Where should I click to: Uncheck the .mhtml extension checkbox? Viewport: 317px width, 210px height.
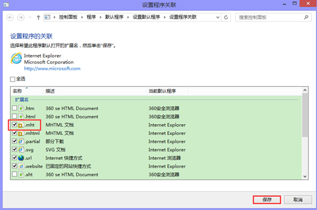pos(14,133)
